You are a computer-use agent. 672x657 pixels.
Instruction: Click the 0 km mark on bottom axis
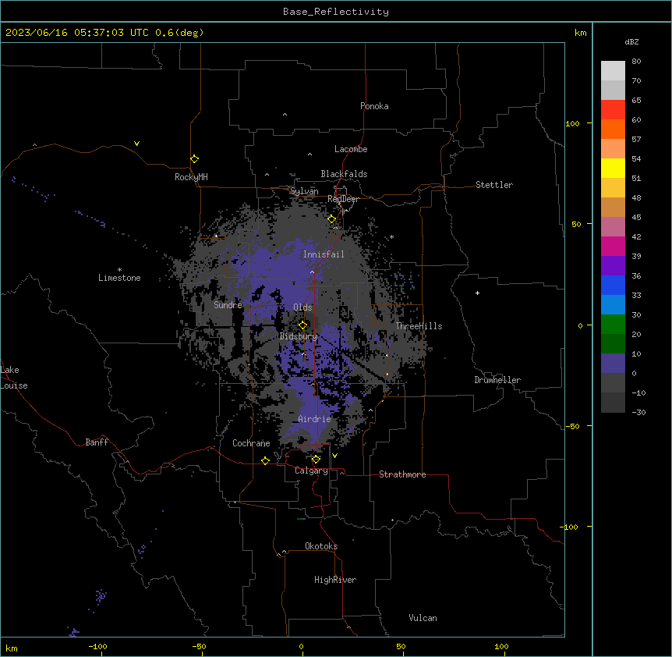(301, 647)
